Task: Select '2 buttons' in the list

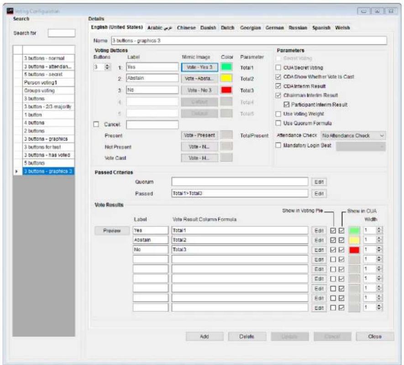Action: coord(48,131)
